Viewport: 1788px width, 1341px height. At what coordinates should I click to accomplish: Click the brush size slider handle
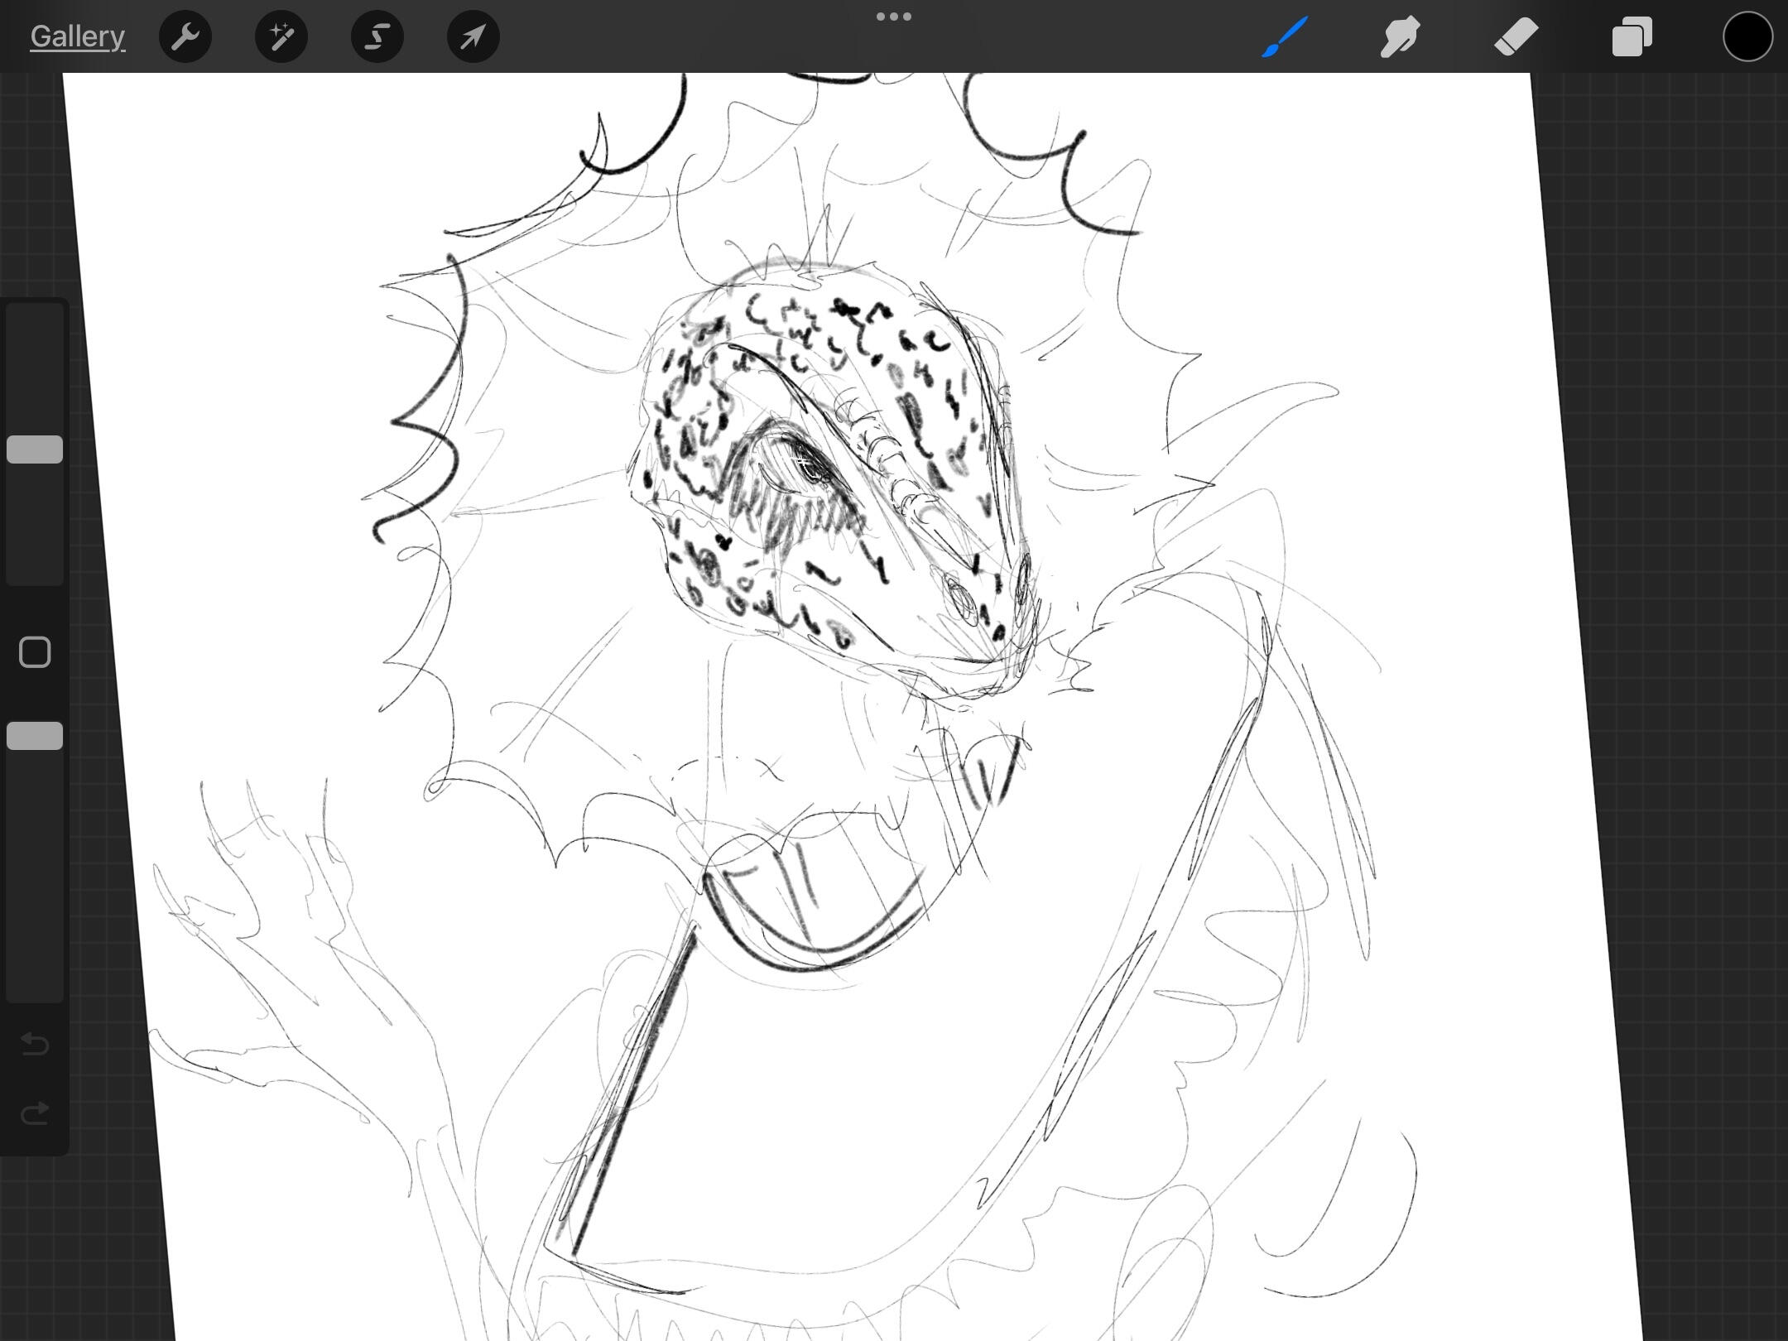(x=35, y=449)
